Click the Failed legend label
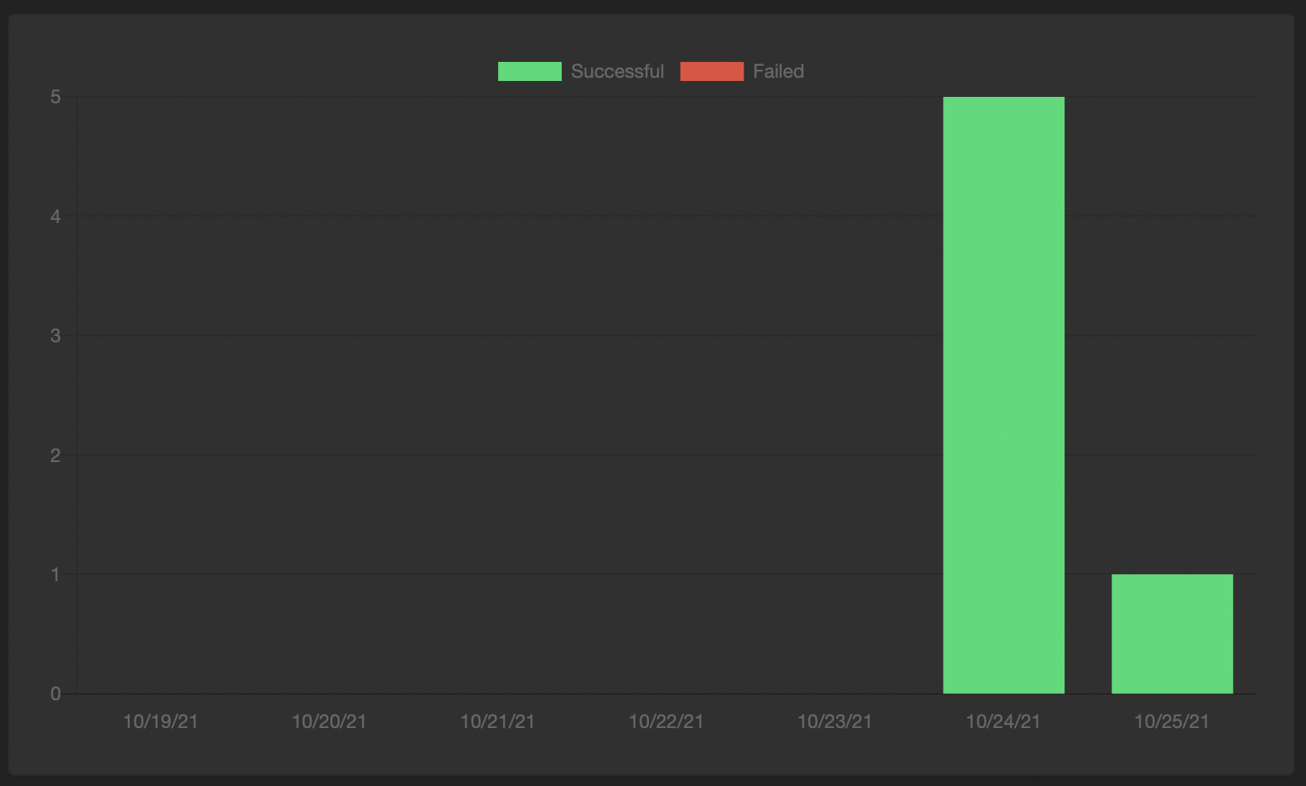 pyautogui.click(x=779, y=71)
